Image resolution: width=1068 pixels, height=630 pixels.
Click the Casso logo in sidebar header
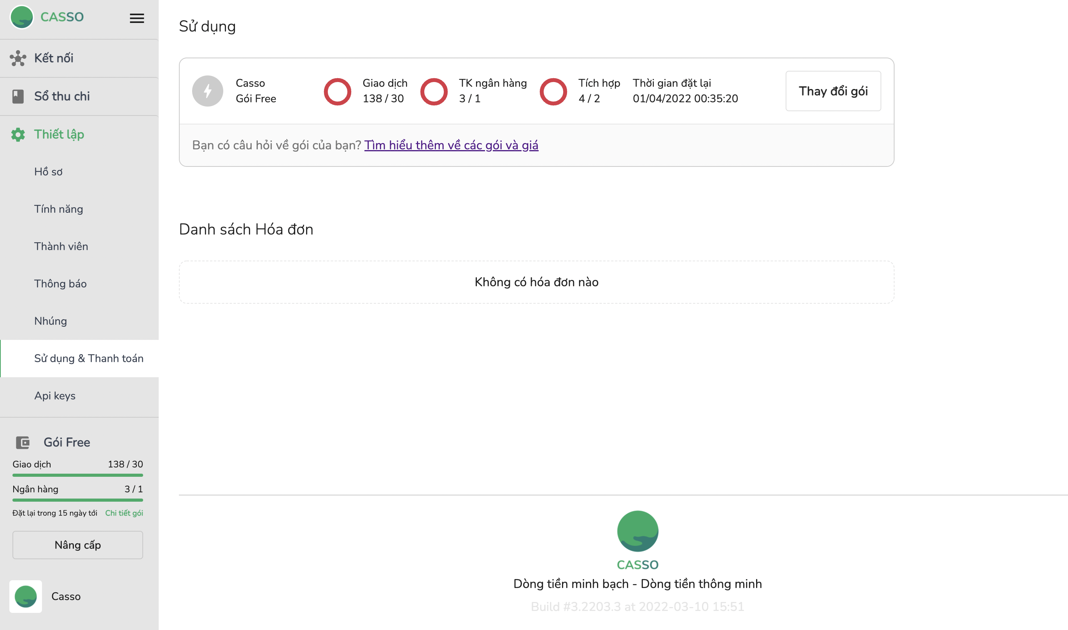[x=22, y=17]
